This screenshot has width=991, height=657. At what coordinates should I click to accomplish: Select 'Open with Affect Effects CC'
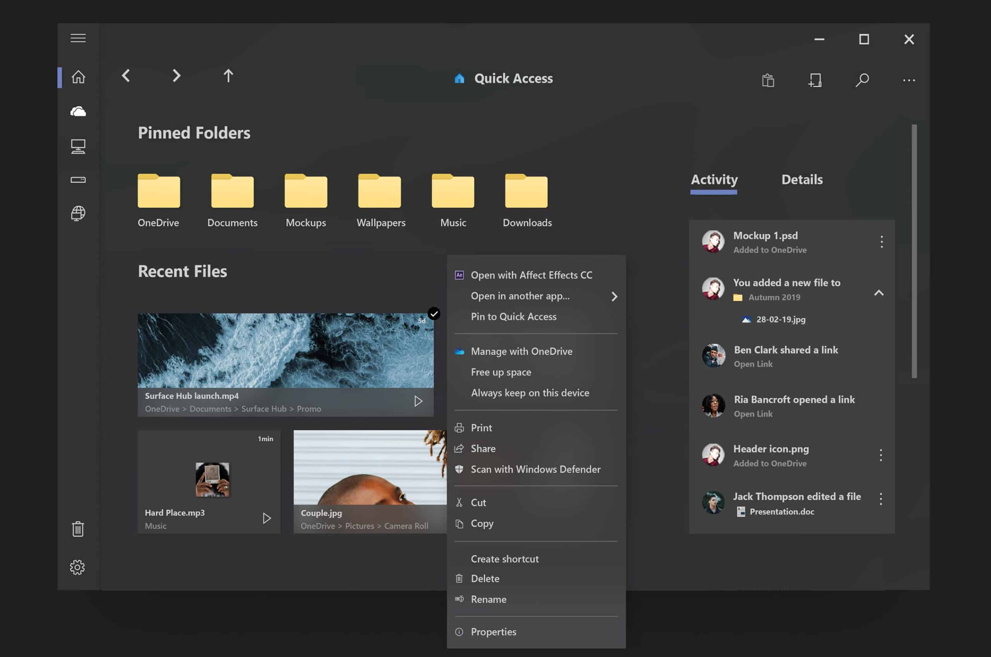532,274
